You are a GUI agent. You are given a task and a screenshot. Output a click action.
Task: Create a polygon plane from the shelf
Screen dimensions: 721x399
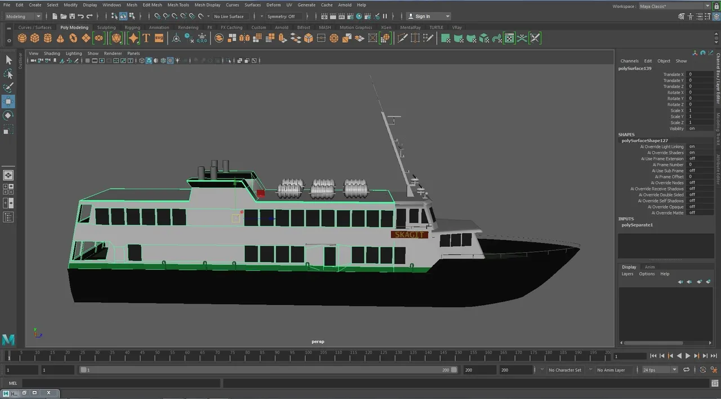[86, 38]
